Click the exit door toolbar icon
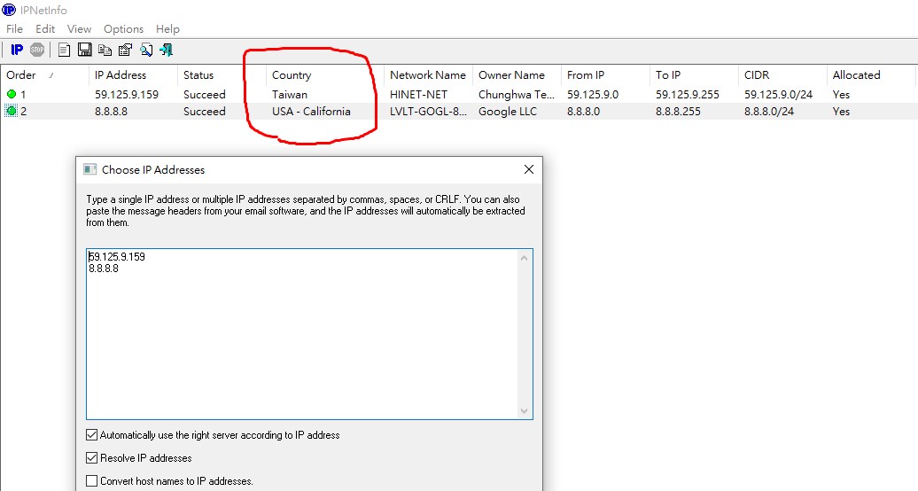This screenshot has height=491, width=918. (x=166, y=50)
